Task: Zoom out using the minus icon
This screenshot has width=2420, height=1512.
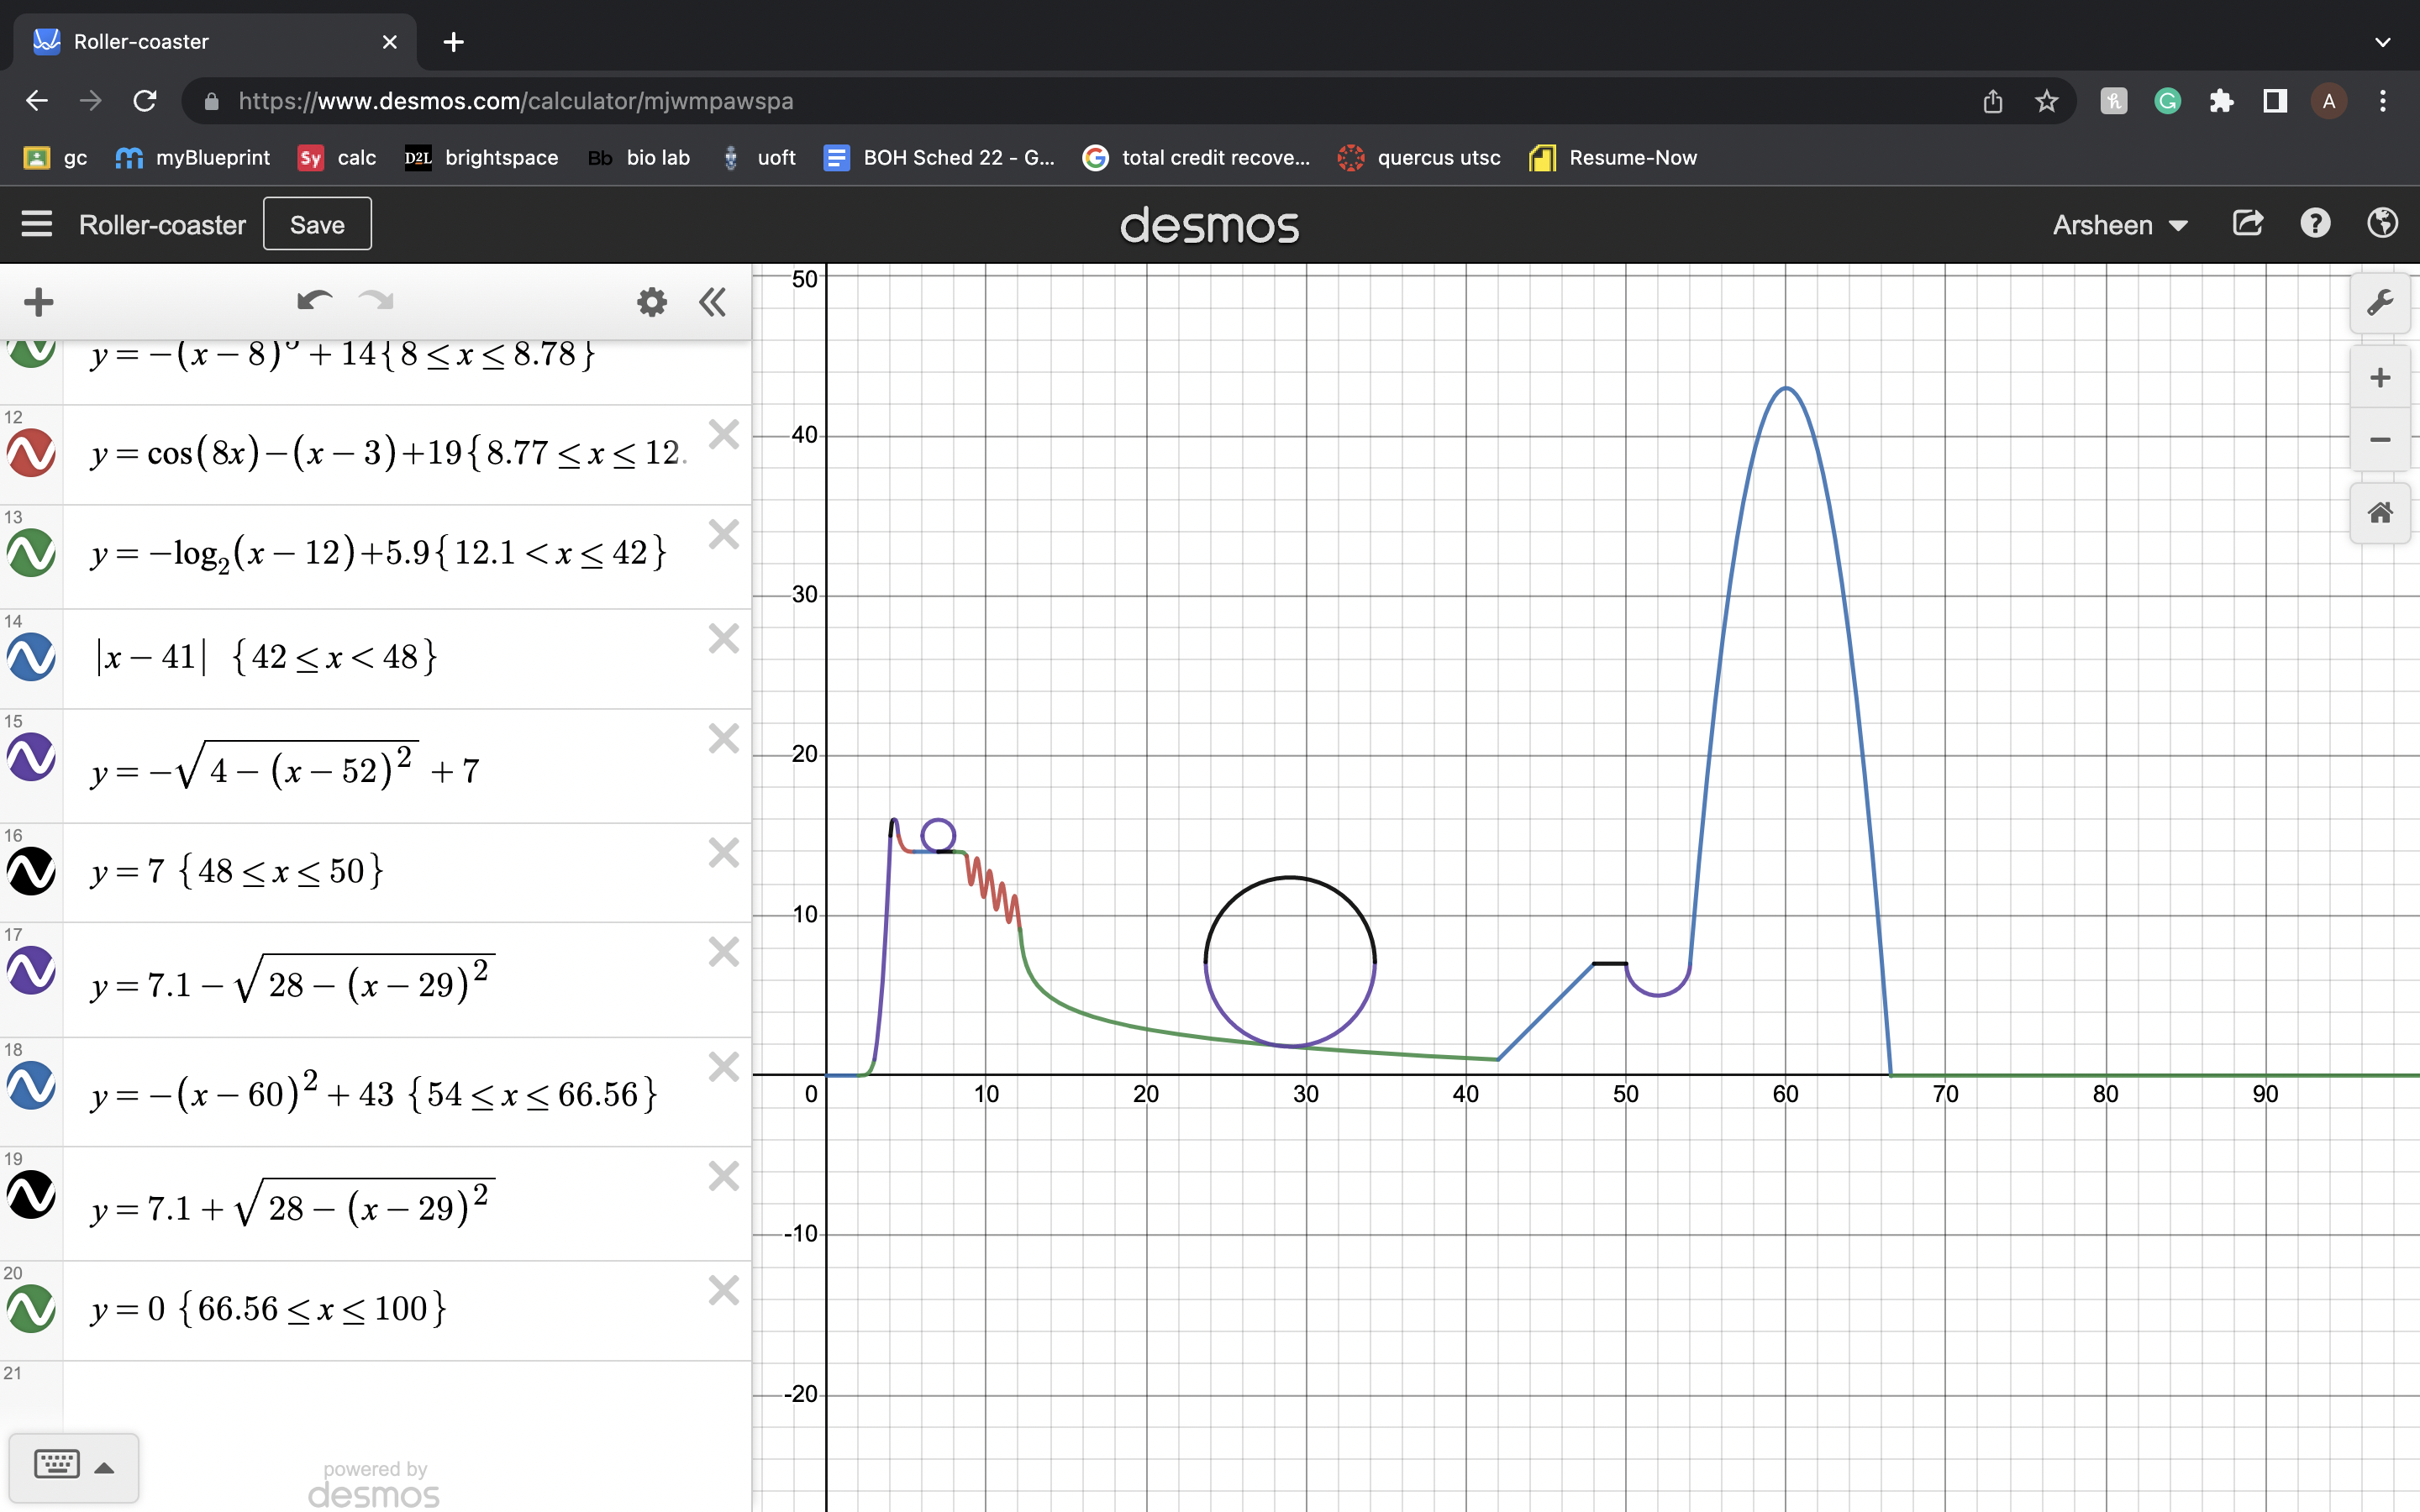Action: [2381, 439]
